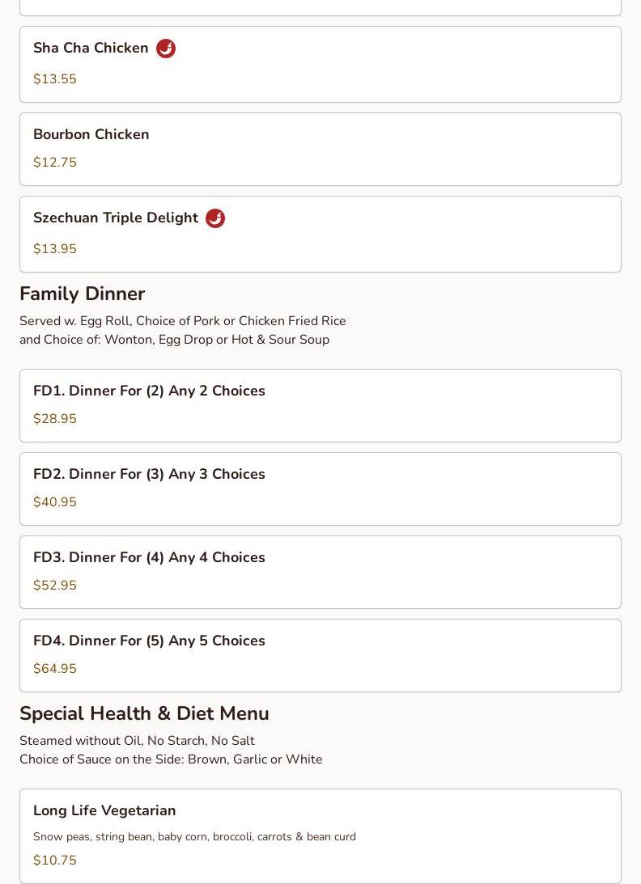Click the $64.95 price for Dinner For (5)
The width and height of the screenshot is (641, 884).
pos(55,669)
